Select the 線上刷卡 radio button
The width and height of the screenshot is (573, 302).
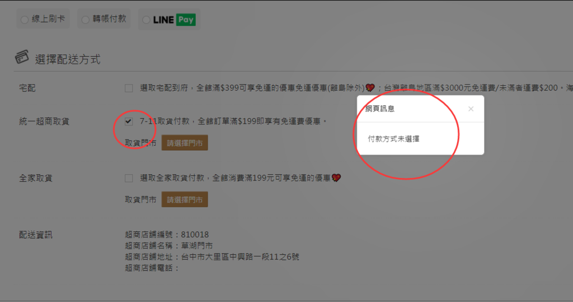click(x=25, y=20)
